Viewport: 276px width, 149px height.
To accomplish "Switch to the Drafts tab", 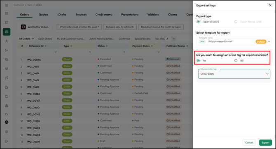I will (x=62, y=14).
